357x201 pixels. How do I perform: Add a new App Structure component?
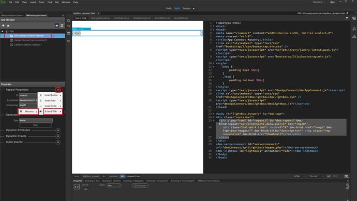(3, 25)
